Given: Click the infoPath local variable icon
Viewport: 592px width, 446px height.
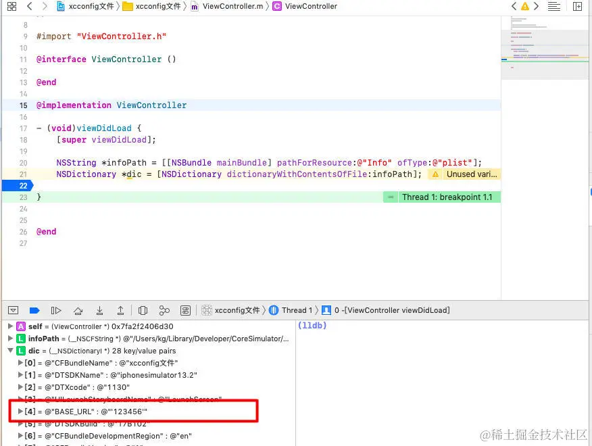Looking at the screenshot, I should tap(21, 339).
